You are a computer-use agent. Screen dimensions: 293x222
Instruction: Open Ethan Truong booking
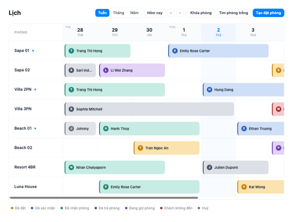point(261,129)
